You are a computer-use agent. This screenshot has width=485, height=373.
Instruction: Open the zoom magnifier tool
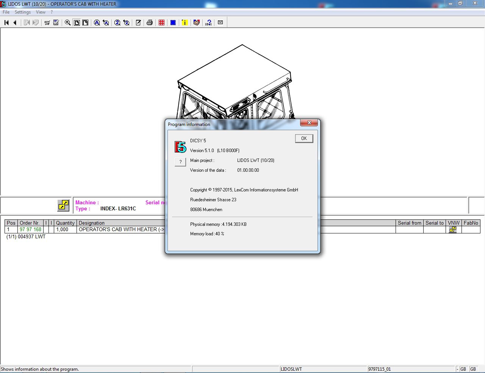pyautogui.click(x=67, y=22)
